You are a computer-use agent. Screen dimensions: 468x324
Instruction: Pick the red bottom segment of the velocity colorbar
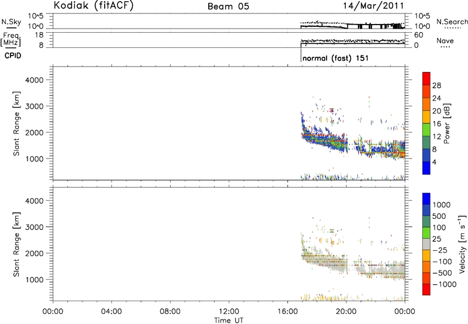[x=426, y=289]
